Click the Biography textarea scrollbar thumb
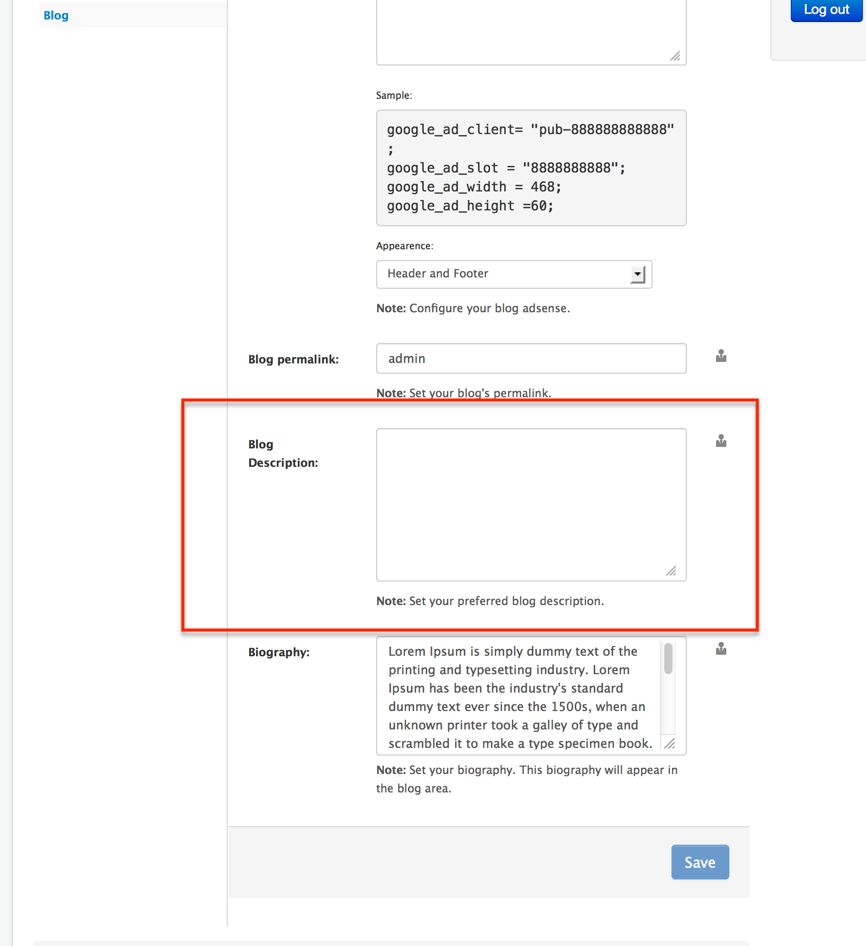This screenshot has width=866, height=946. [668, 658]
